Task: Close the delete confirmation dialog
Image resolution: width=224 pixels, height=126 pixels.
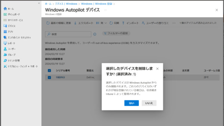Action: pyautogui.click(x=157, y=69)
